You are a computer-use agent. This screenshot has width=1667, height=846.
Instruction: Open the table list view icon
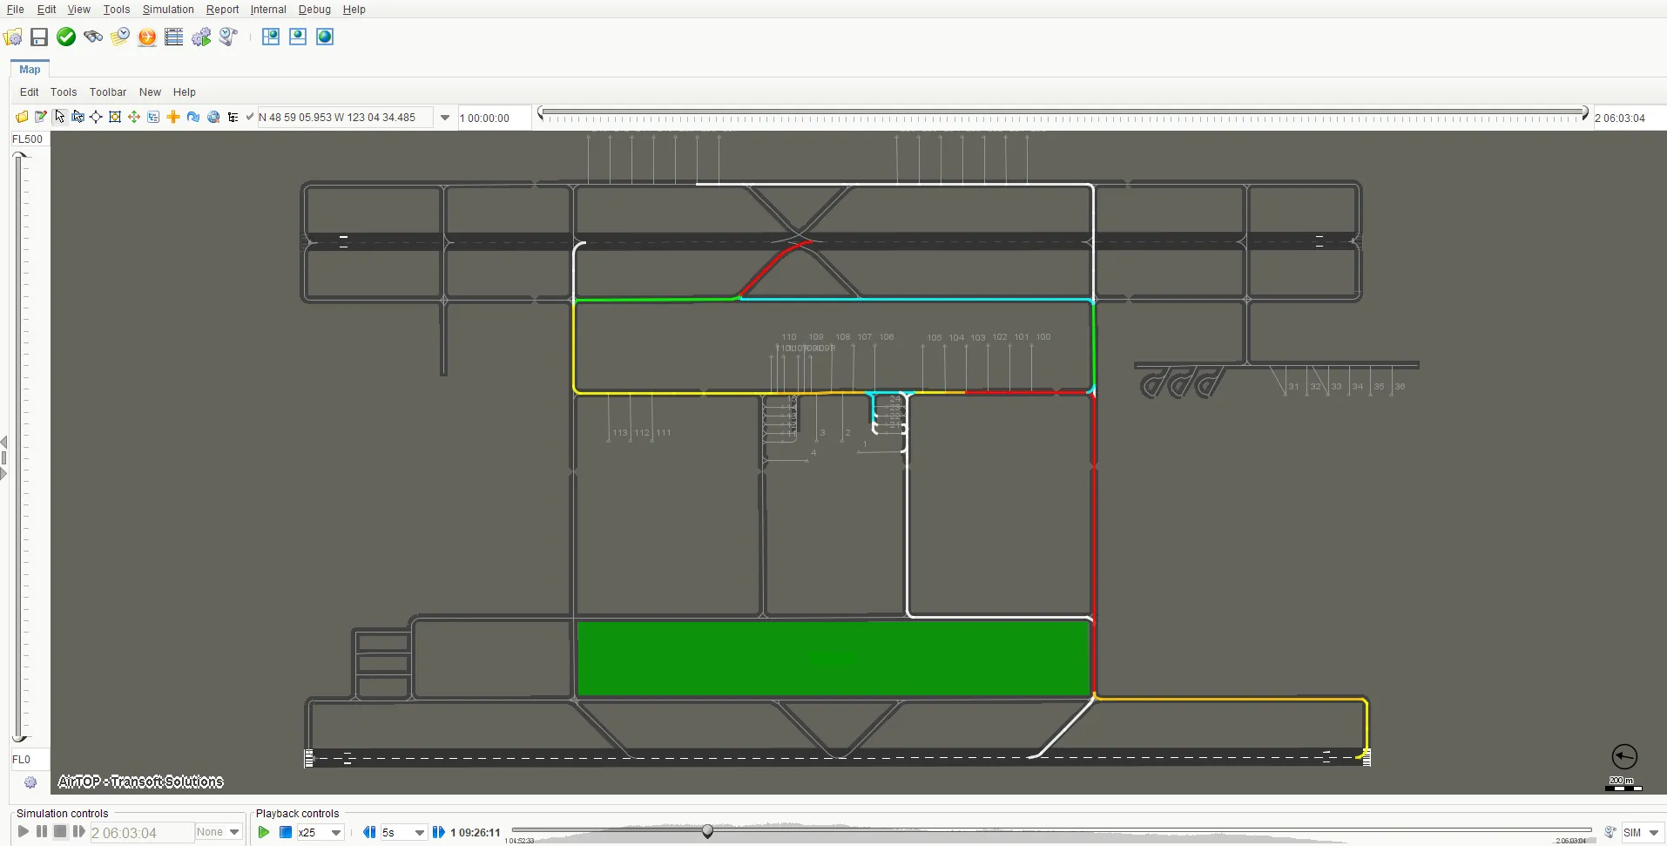pos(174,37)
